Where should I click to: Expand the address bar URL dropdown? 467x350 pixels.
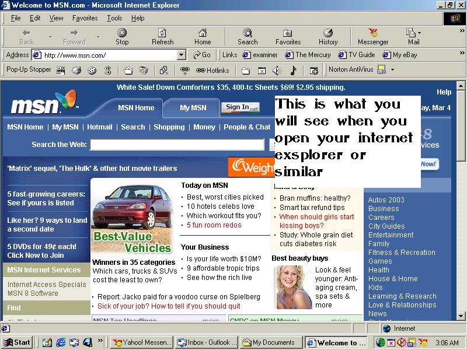[181, 55]
